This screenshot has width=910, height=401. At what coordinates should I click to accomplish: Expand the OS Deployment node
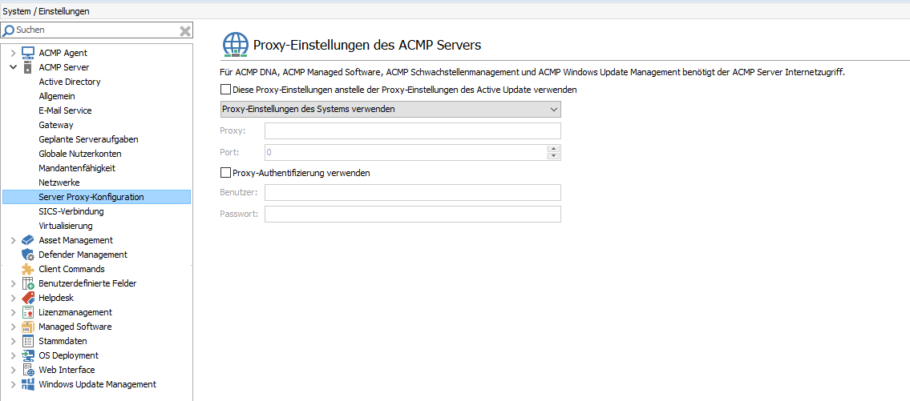14,355
